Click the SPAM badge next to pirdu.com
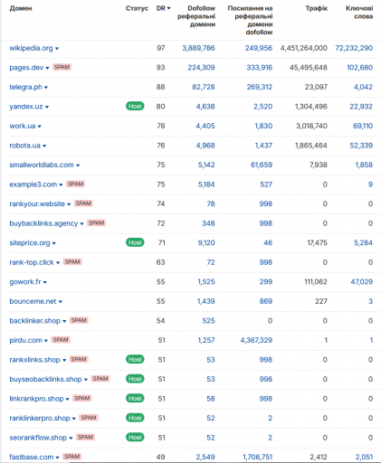 [x=61, y=340]
